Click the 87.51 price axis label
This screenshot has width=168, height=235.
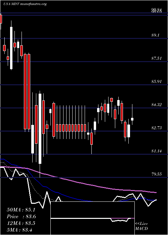[x=156, y=58]
